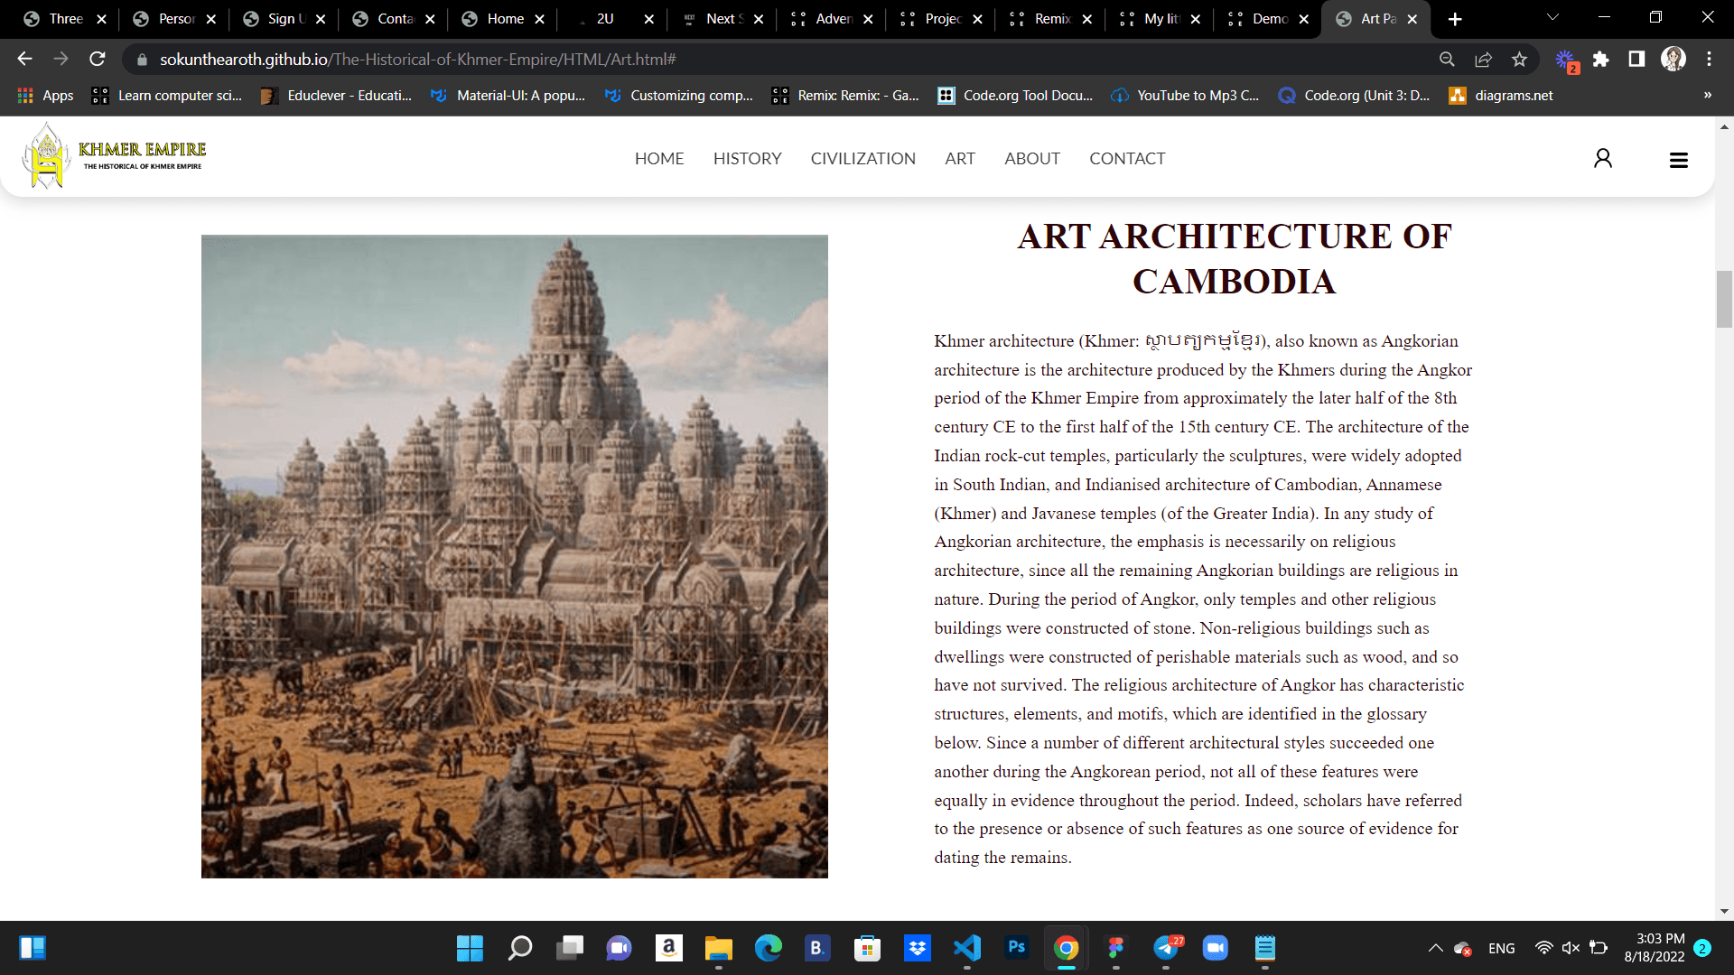Open the Learn computer sci... bookmark
1734x975 pixels.
coord(167,95)
